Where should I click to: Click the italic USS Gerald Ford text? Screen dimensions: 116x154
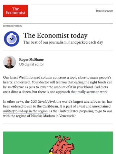click(43, 101)
